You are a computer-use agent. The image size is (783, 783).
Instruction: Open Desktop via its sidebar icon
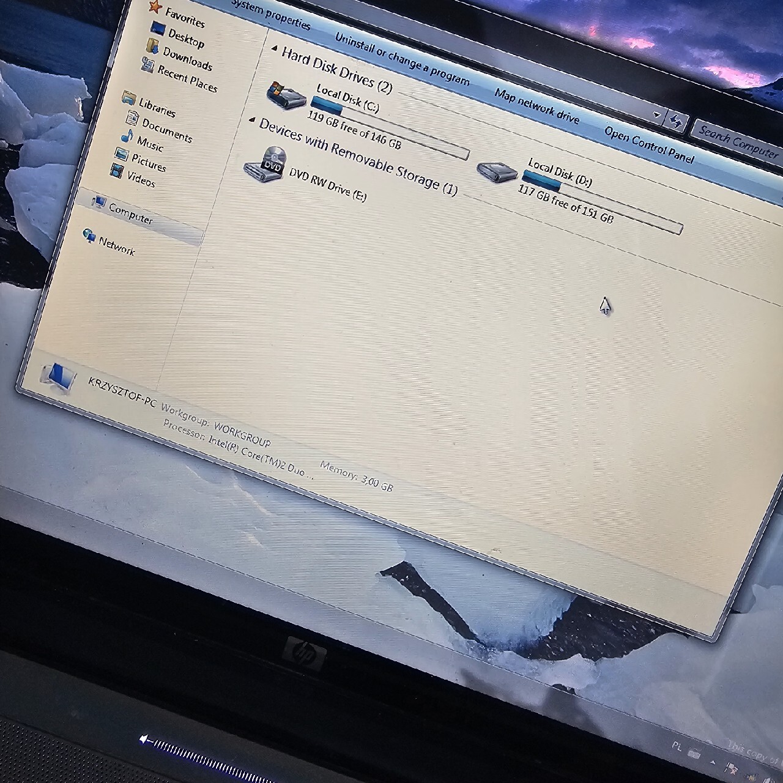158,29
